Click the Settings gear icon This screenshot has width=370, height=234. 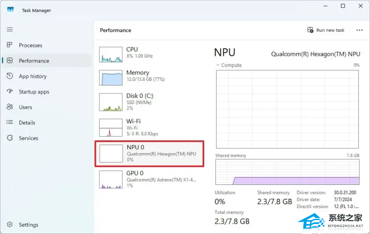(10, 224)
